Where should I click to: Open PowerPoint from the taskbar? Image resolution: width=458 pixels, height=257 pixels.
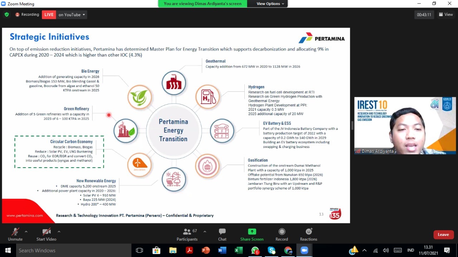tap(206, 251)
